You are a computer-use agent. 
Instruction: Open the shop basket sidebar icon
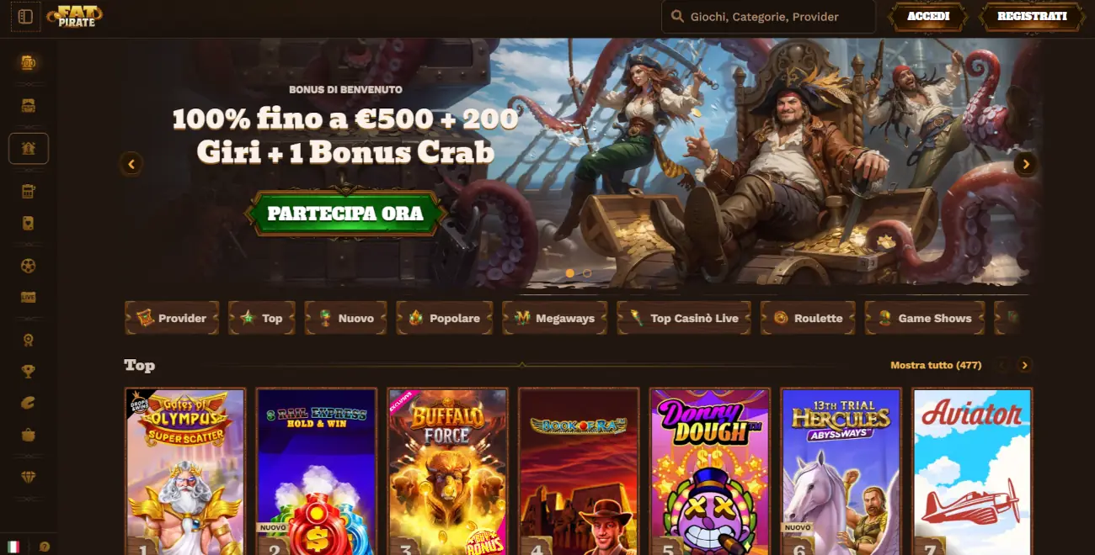pos(29,435)
